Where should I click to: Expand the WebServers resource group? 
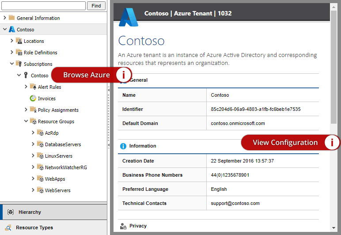[x=33, y=190]
